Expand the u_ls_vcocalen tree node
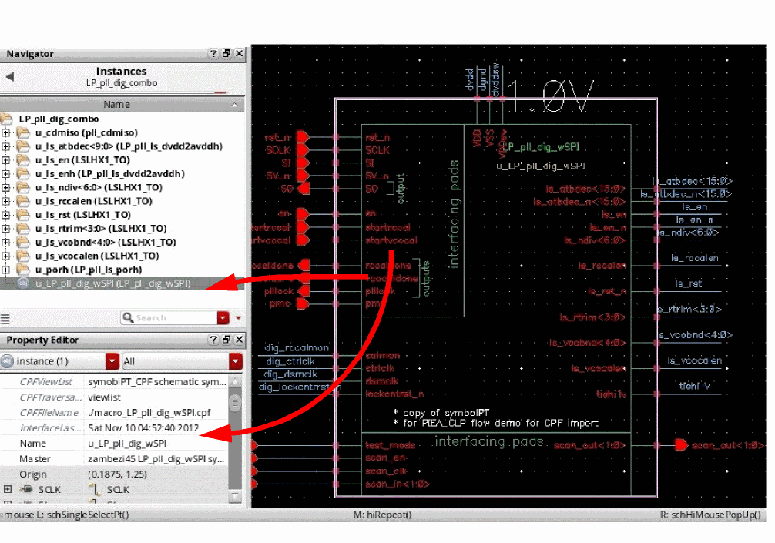 pyautogui.click(x=5, y=256)
